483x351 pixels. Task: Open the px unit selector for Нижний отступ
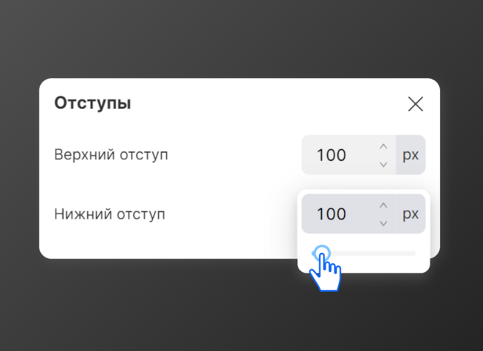411,214
